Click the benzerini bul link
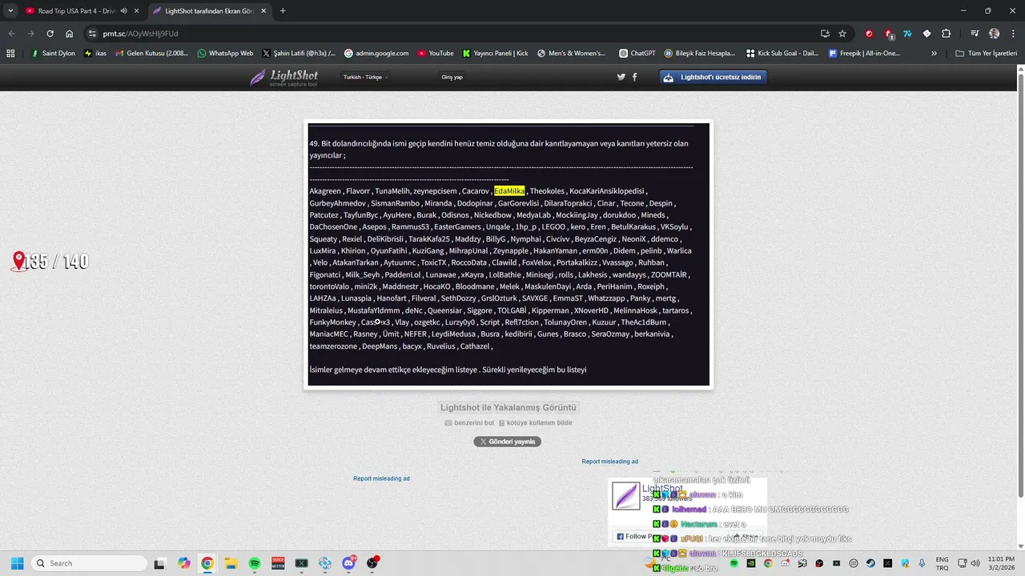 coord(469,422)
